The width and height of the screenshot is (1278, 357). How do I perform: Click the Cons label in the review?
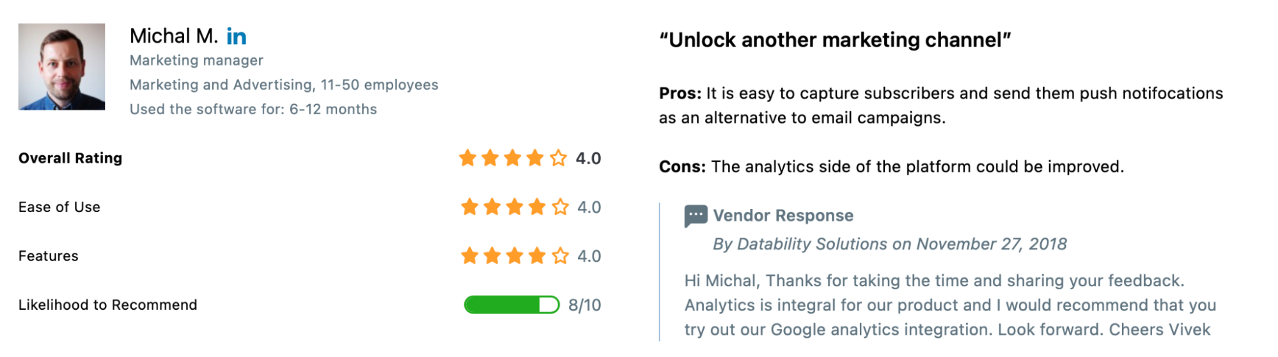[682, 167]
